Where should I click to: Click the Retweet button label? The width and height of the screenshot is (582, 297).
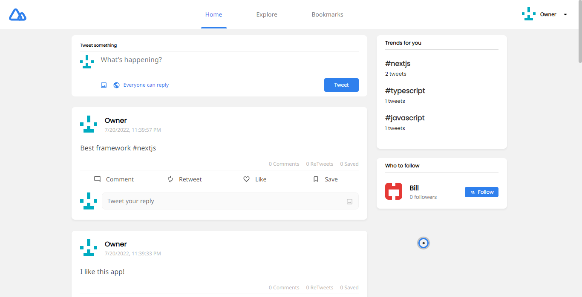(190, 179)
